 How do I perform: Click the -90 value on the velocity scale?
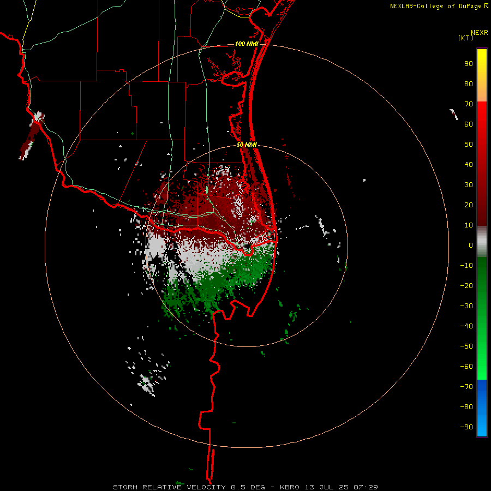(x=466, y=427)
